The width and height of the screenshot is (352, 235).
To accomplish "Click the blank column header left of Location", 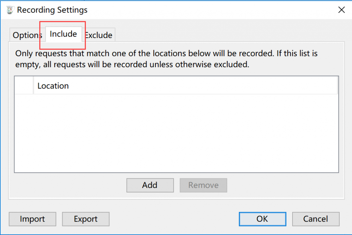I will pos(24,86).
